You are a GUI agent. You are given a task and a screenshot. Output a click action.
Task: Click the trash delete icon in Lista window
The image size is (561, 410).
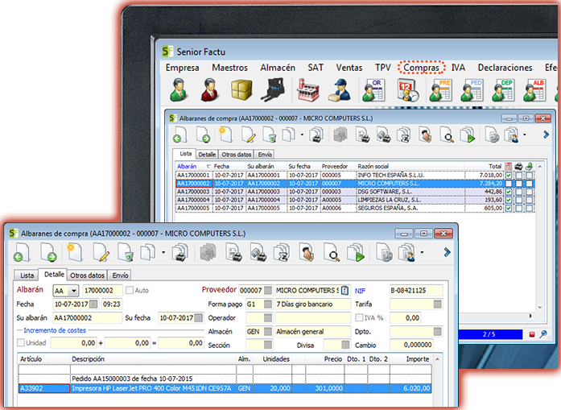pos(269,135)
